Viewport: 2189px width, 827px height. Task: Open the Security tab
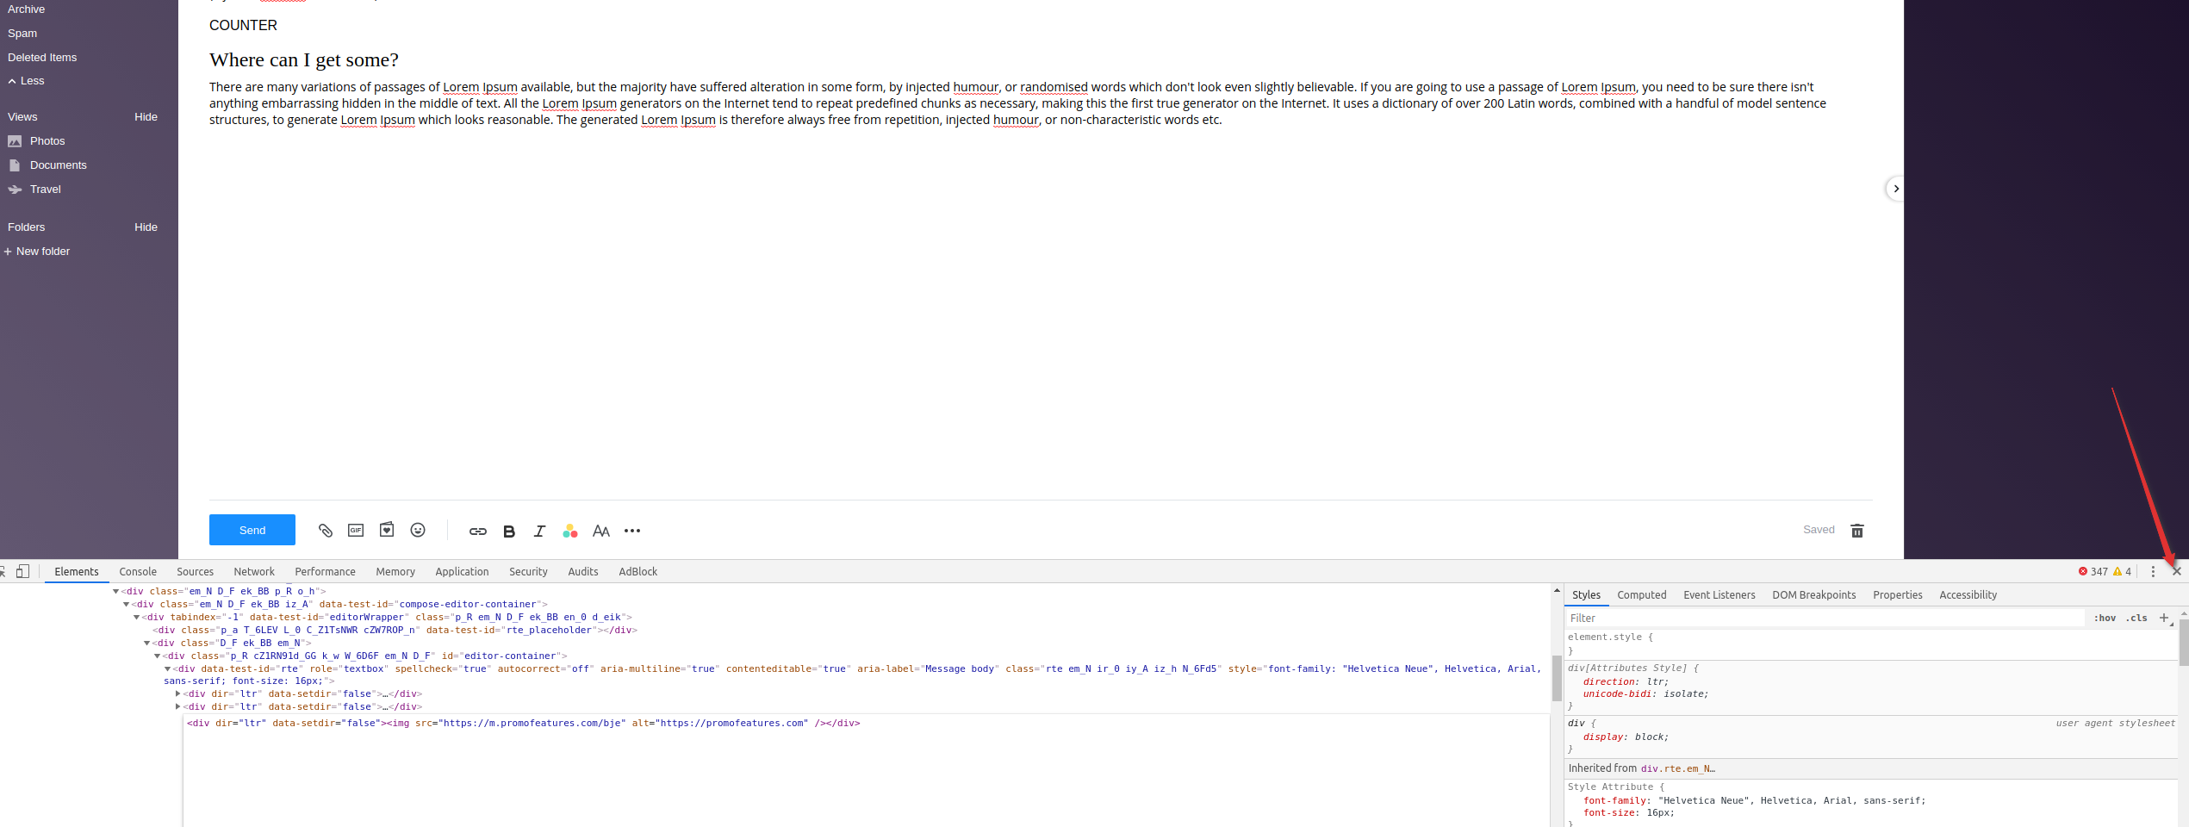(x=528, y=572)
